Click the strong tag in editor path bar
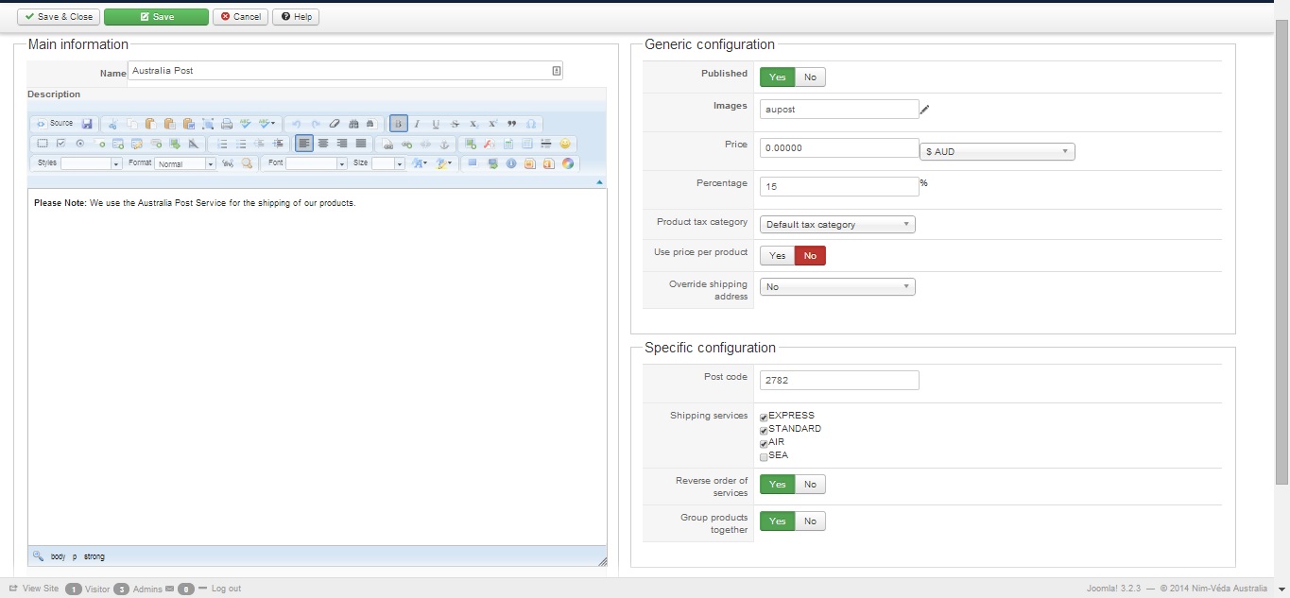Viewport: 1290px width, 598px height. point(95,557)
